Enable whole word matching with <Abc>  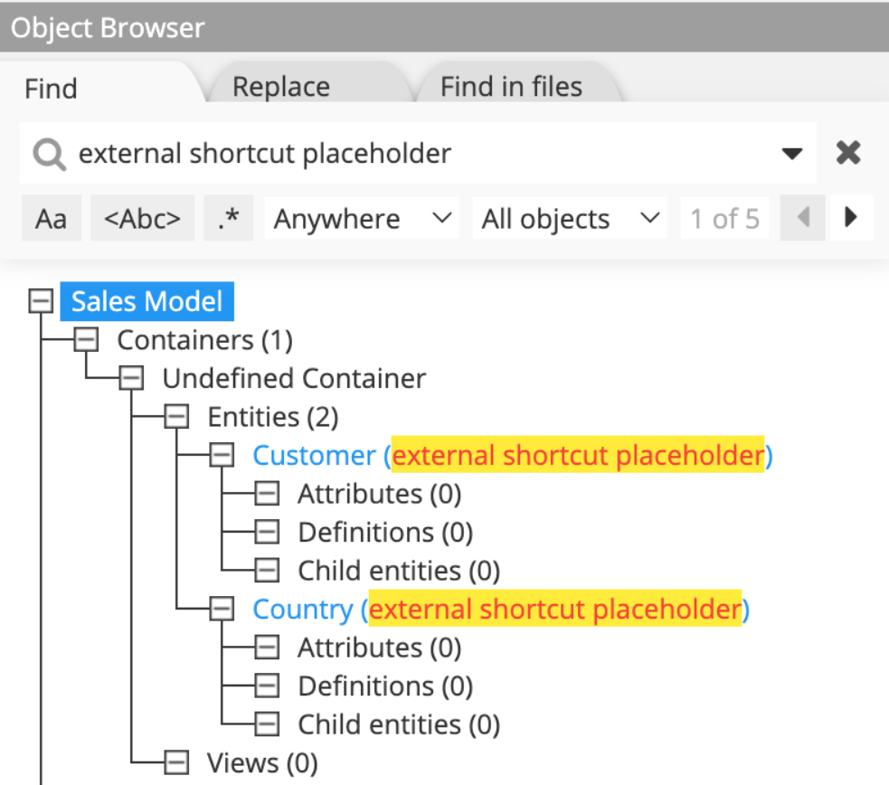point(142,217)
